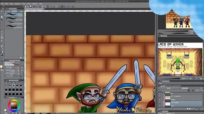Open the Selection menu

coord(18,4)
